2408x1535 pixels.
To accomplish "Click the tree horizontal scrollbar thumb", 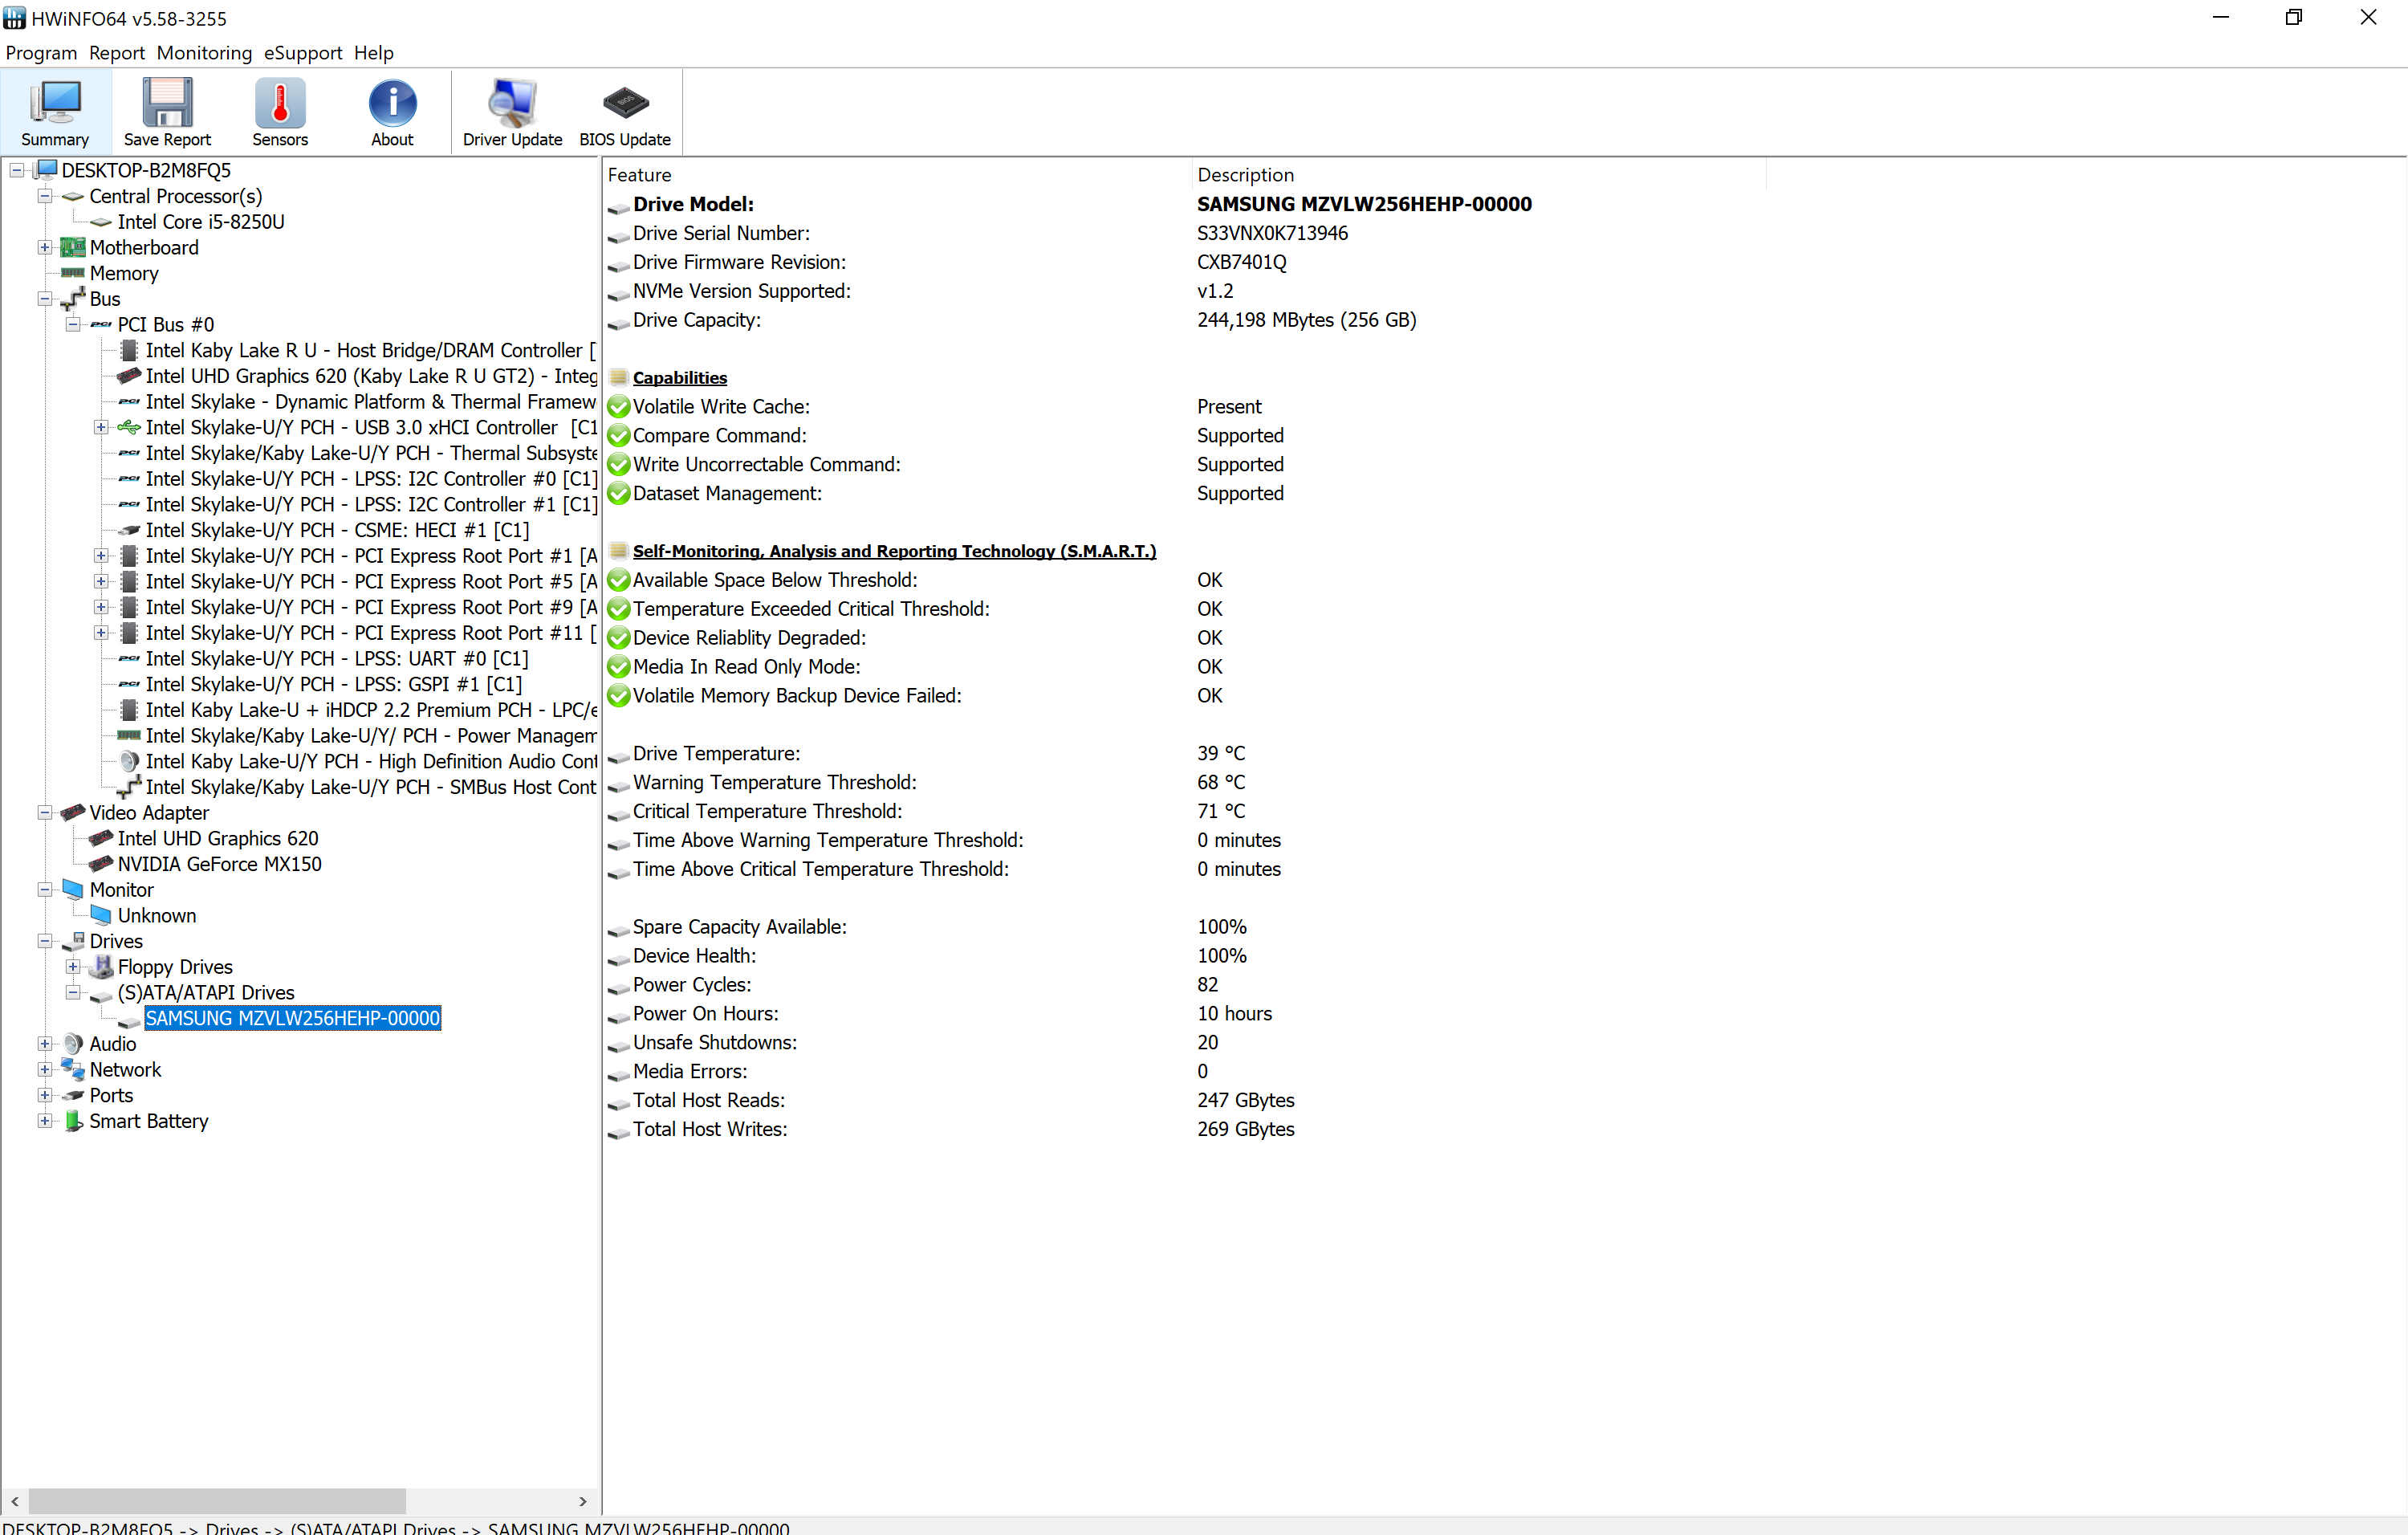I will (217, 1501).
